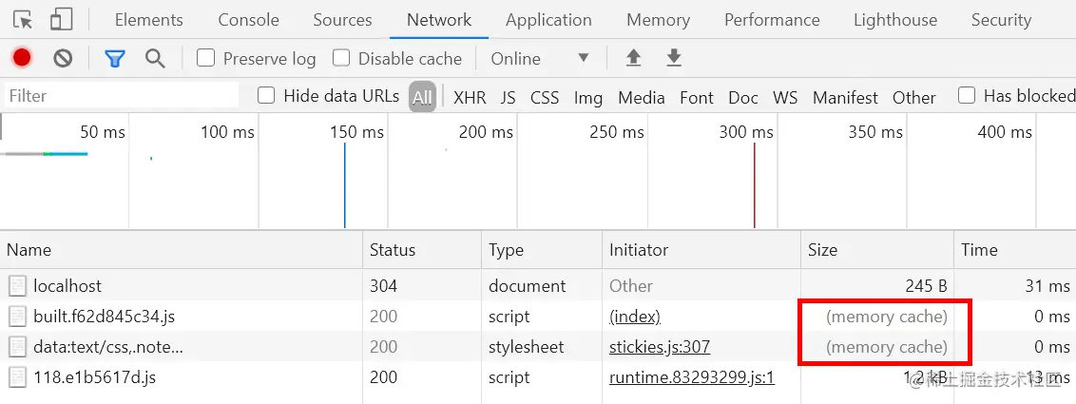This screenshot has width=1076, height=404.
Task: Click the import HAR upload arrow
Action: (633, 58)
